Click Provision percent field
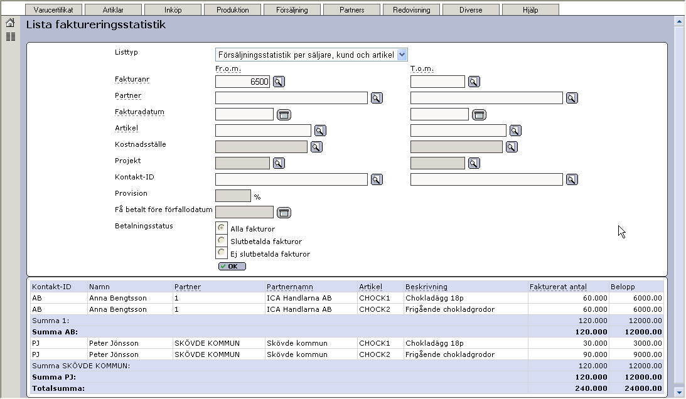This screenshot has height=399, width=686. (x=233, y=196)
